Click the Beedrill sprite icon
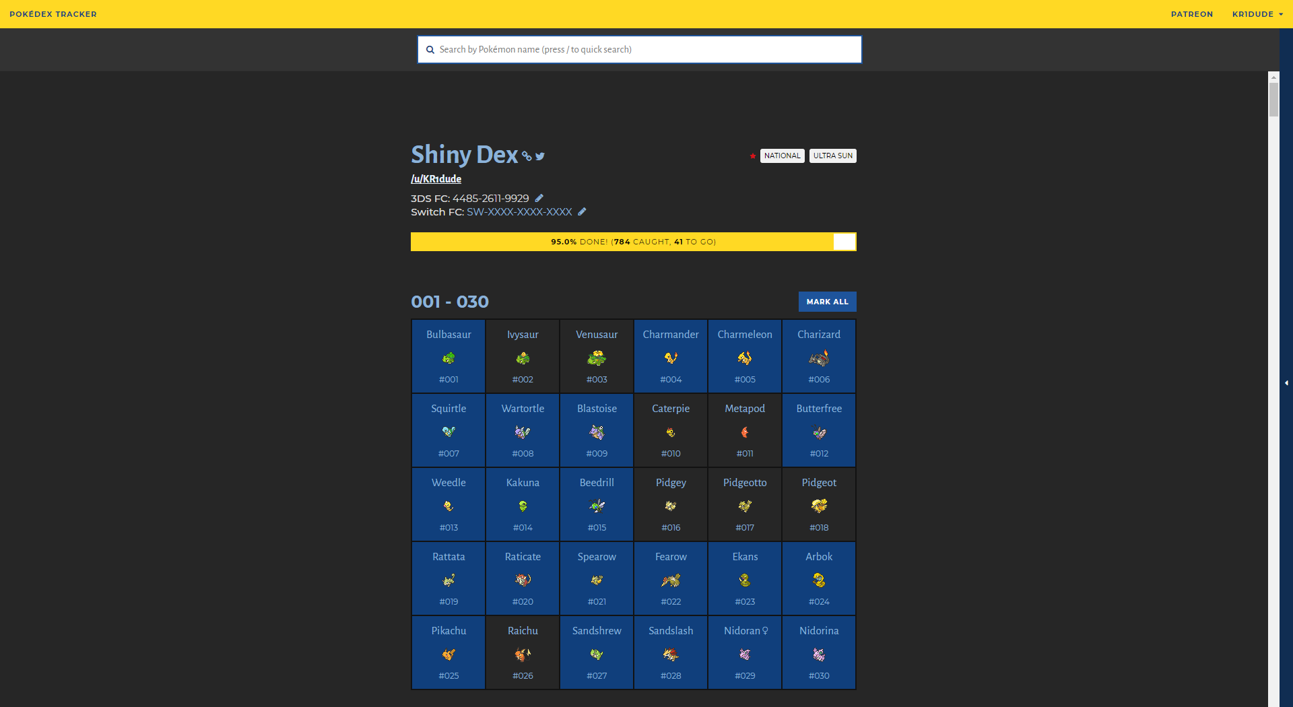 597,506
